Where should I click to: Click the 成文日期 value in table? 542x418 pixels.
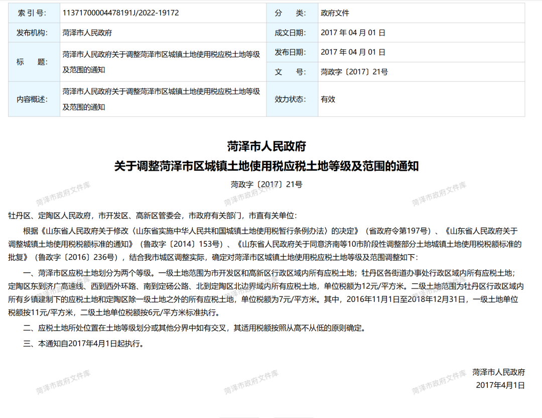(x=353, y=33)
